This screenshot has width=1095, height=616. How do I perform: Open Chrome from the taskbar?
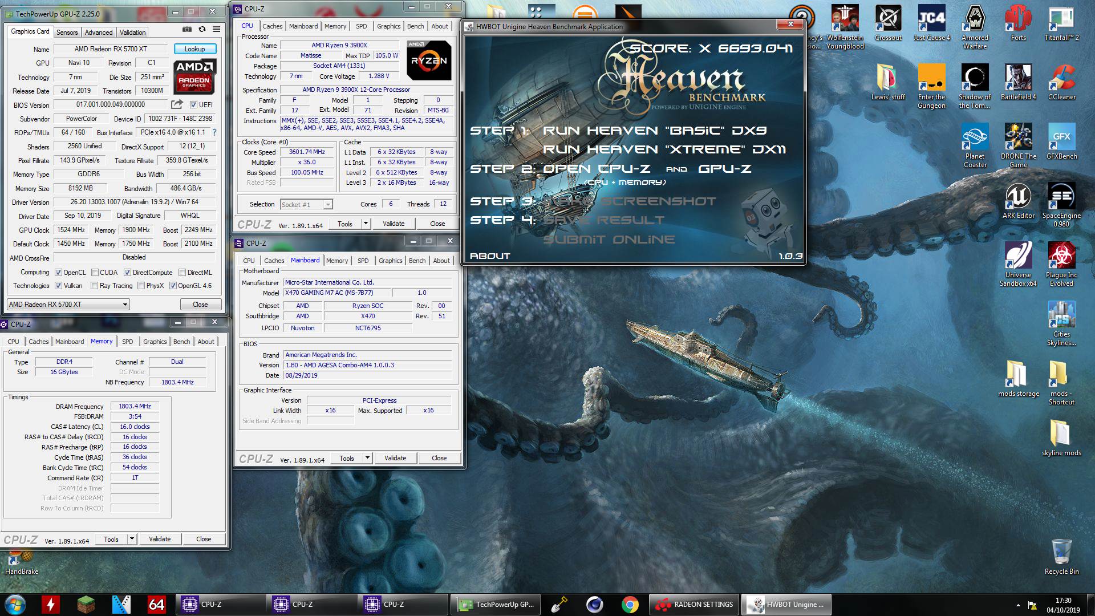tap(630, 605)
